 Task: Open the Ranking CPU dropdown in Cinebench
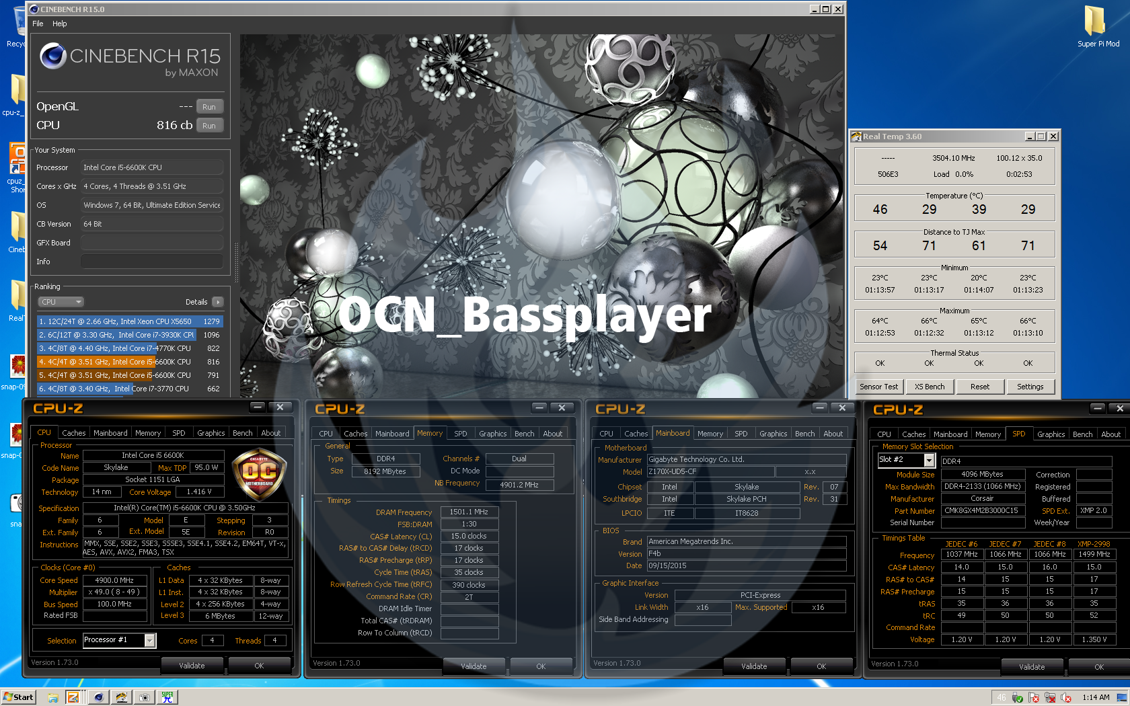tap(61, 302)
